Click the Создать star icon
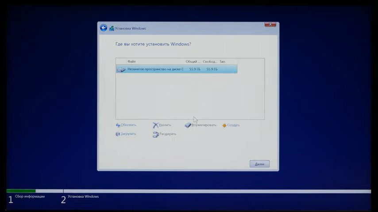Viewport: 378px width, 212px height. [224, 125]
